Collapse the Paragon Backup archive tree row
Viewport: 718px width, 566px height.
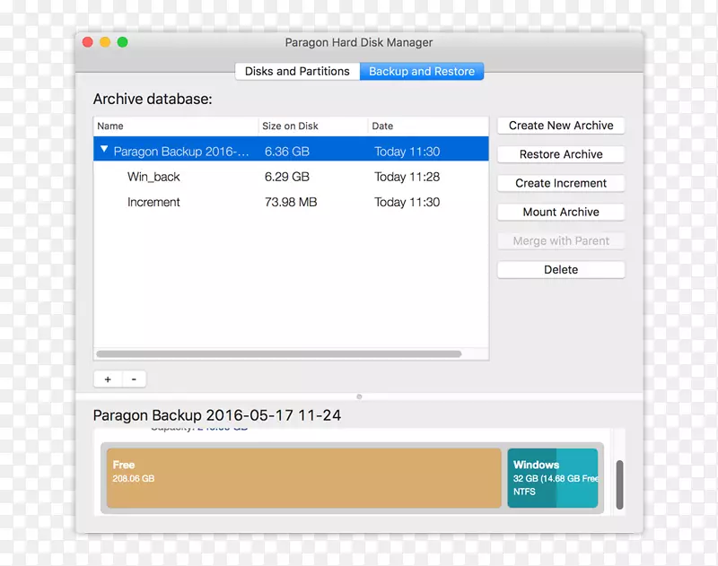point(105,151)
